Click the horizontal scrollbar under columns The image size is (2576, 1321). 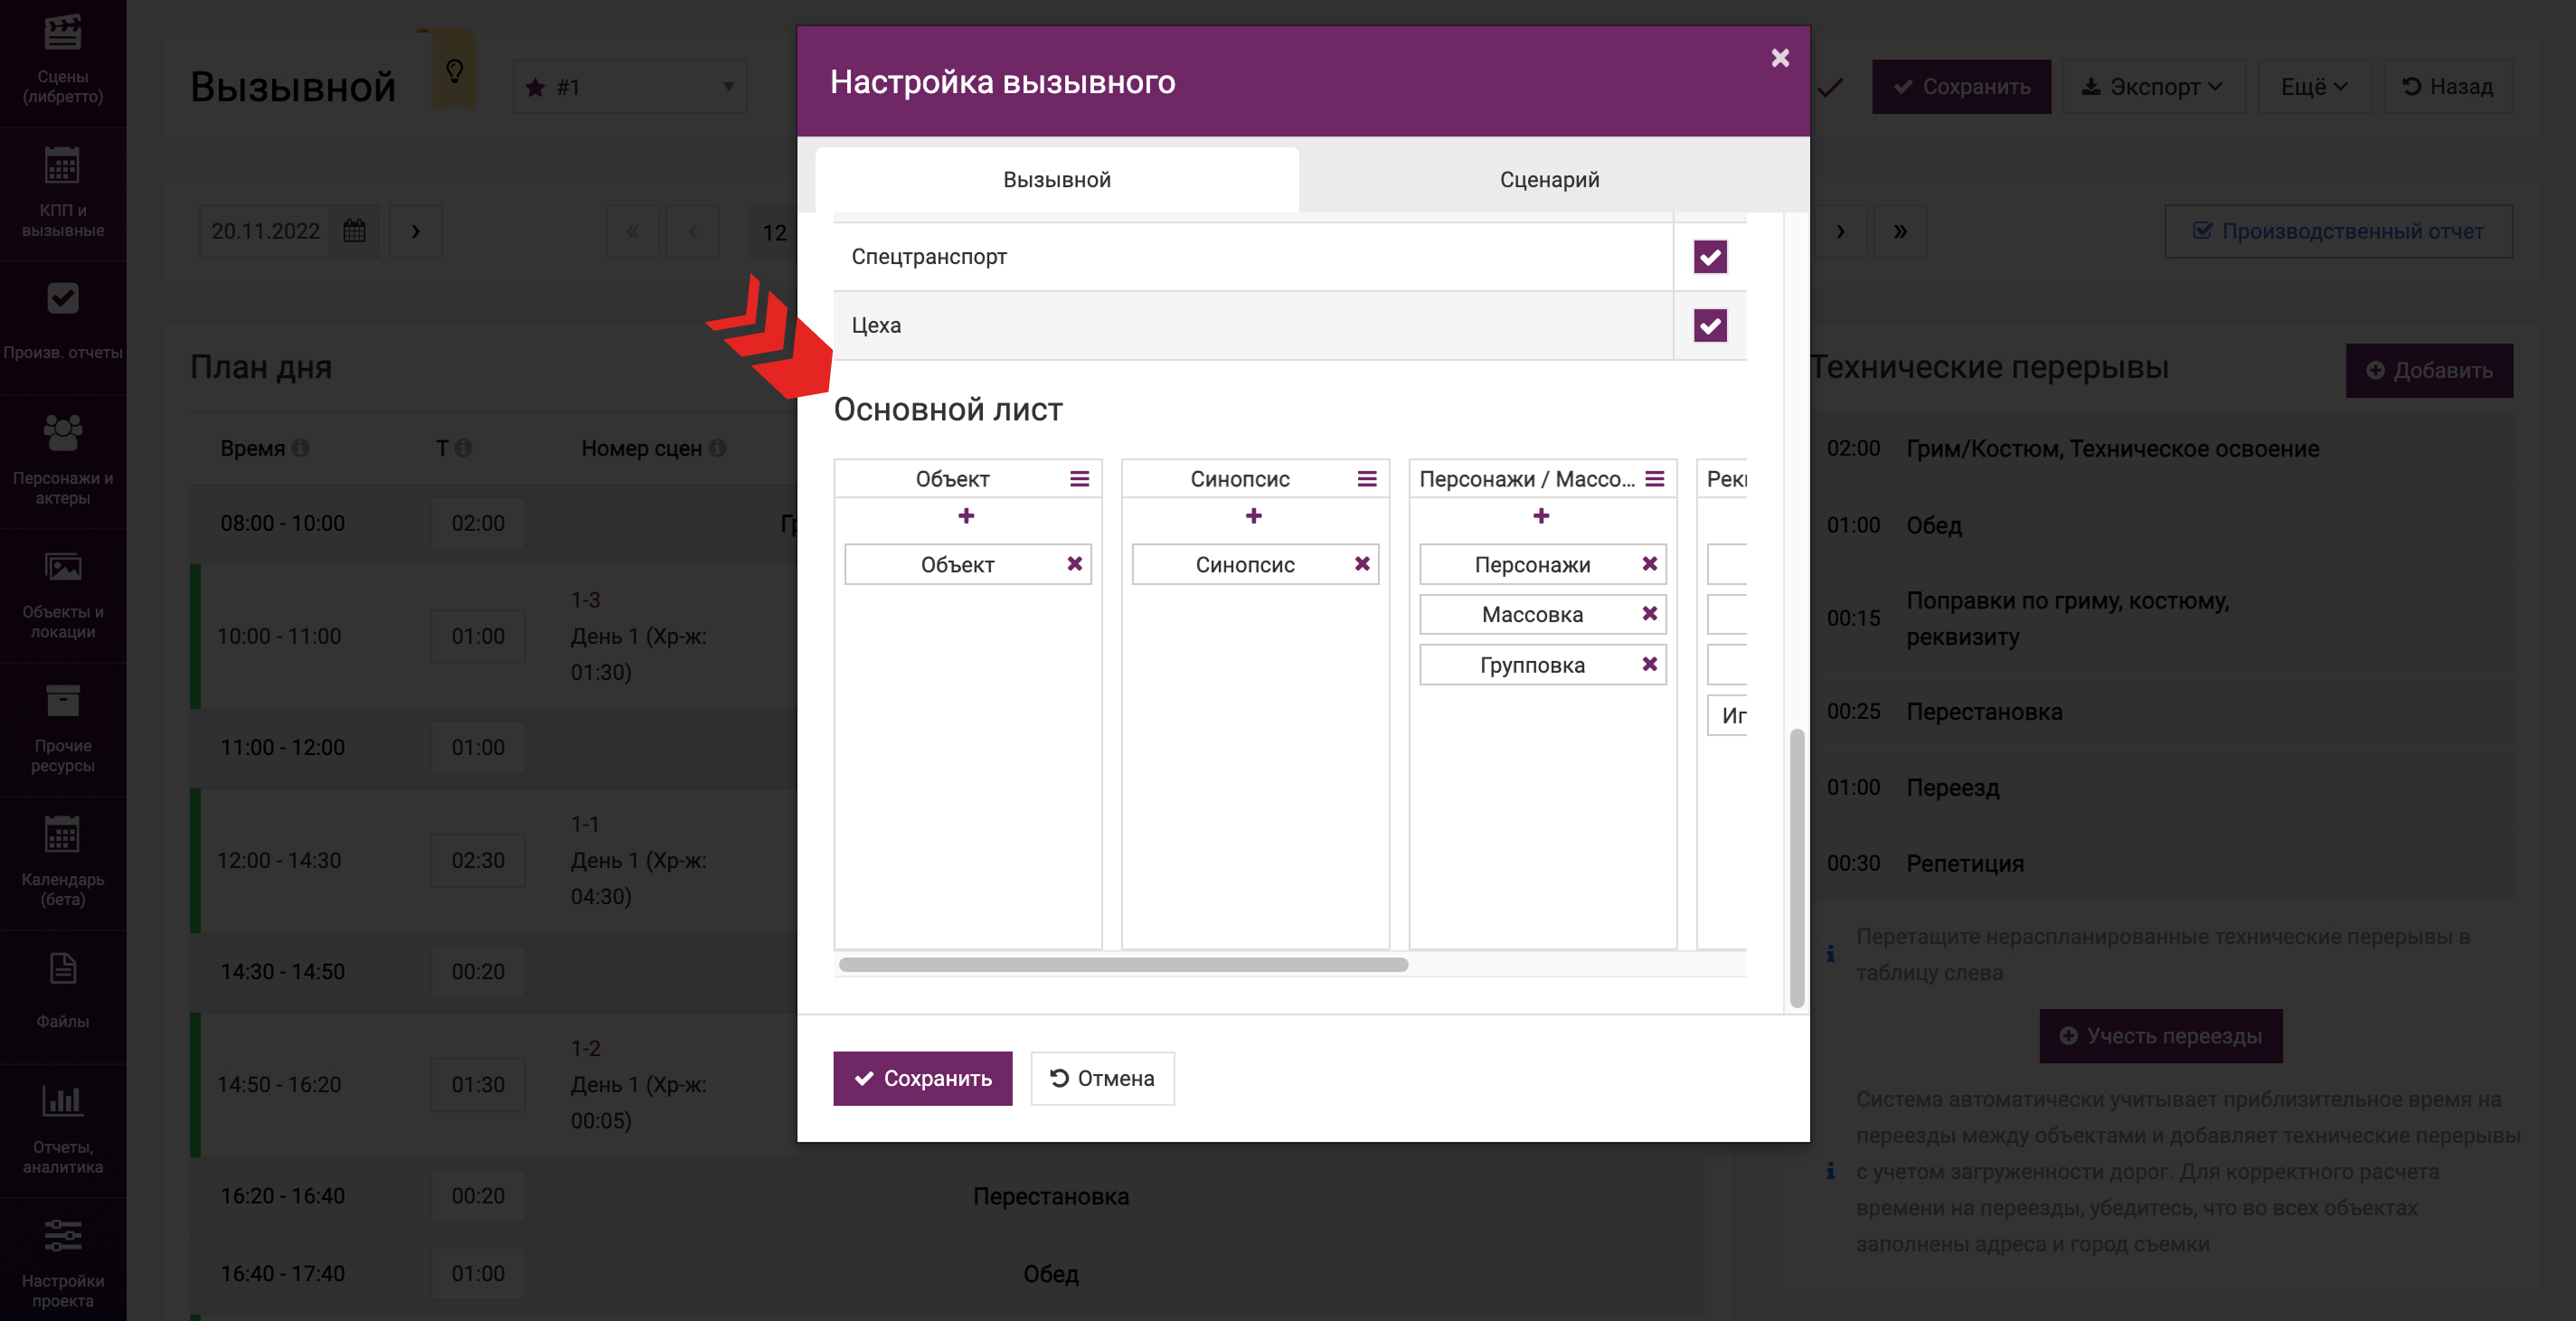point(1123,964)
